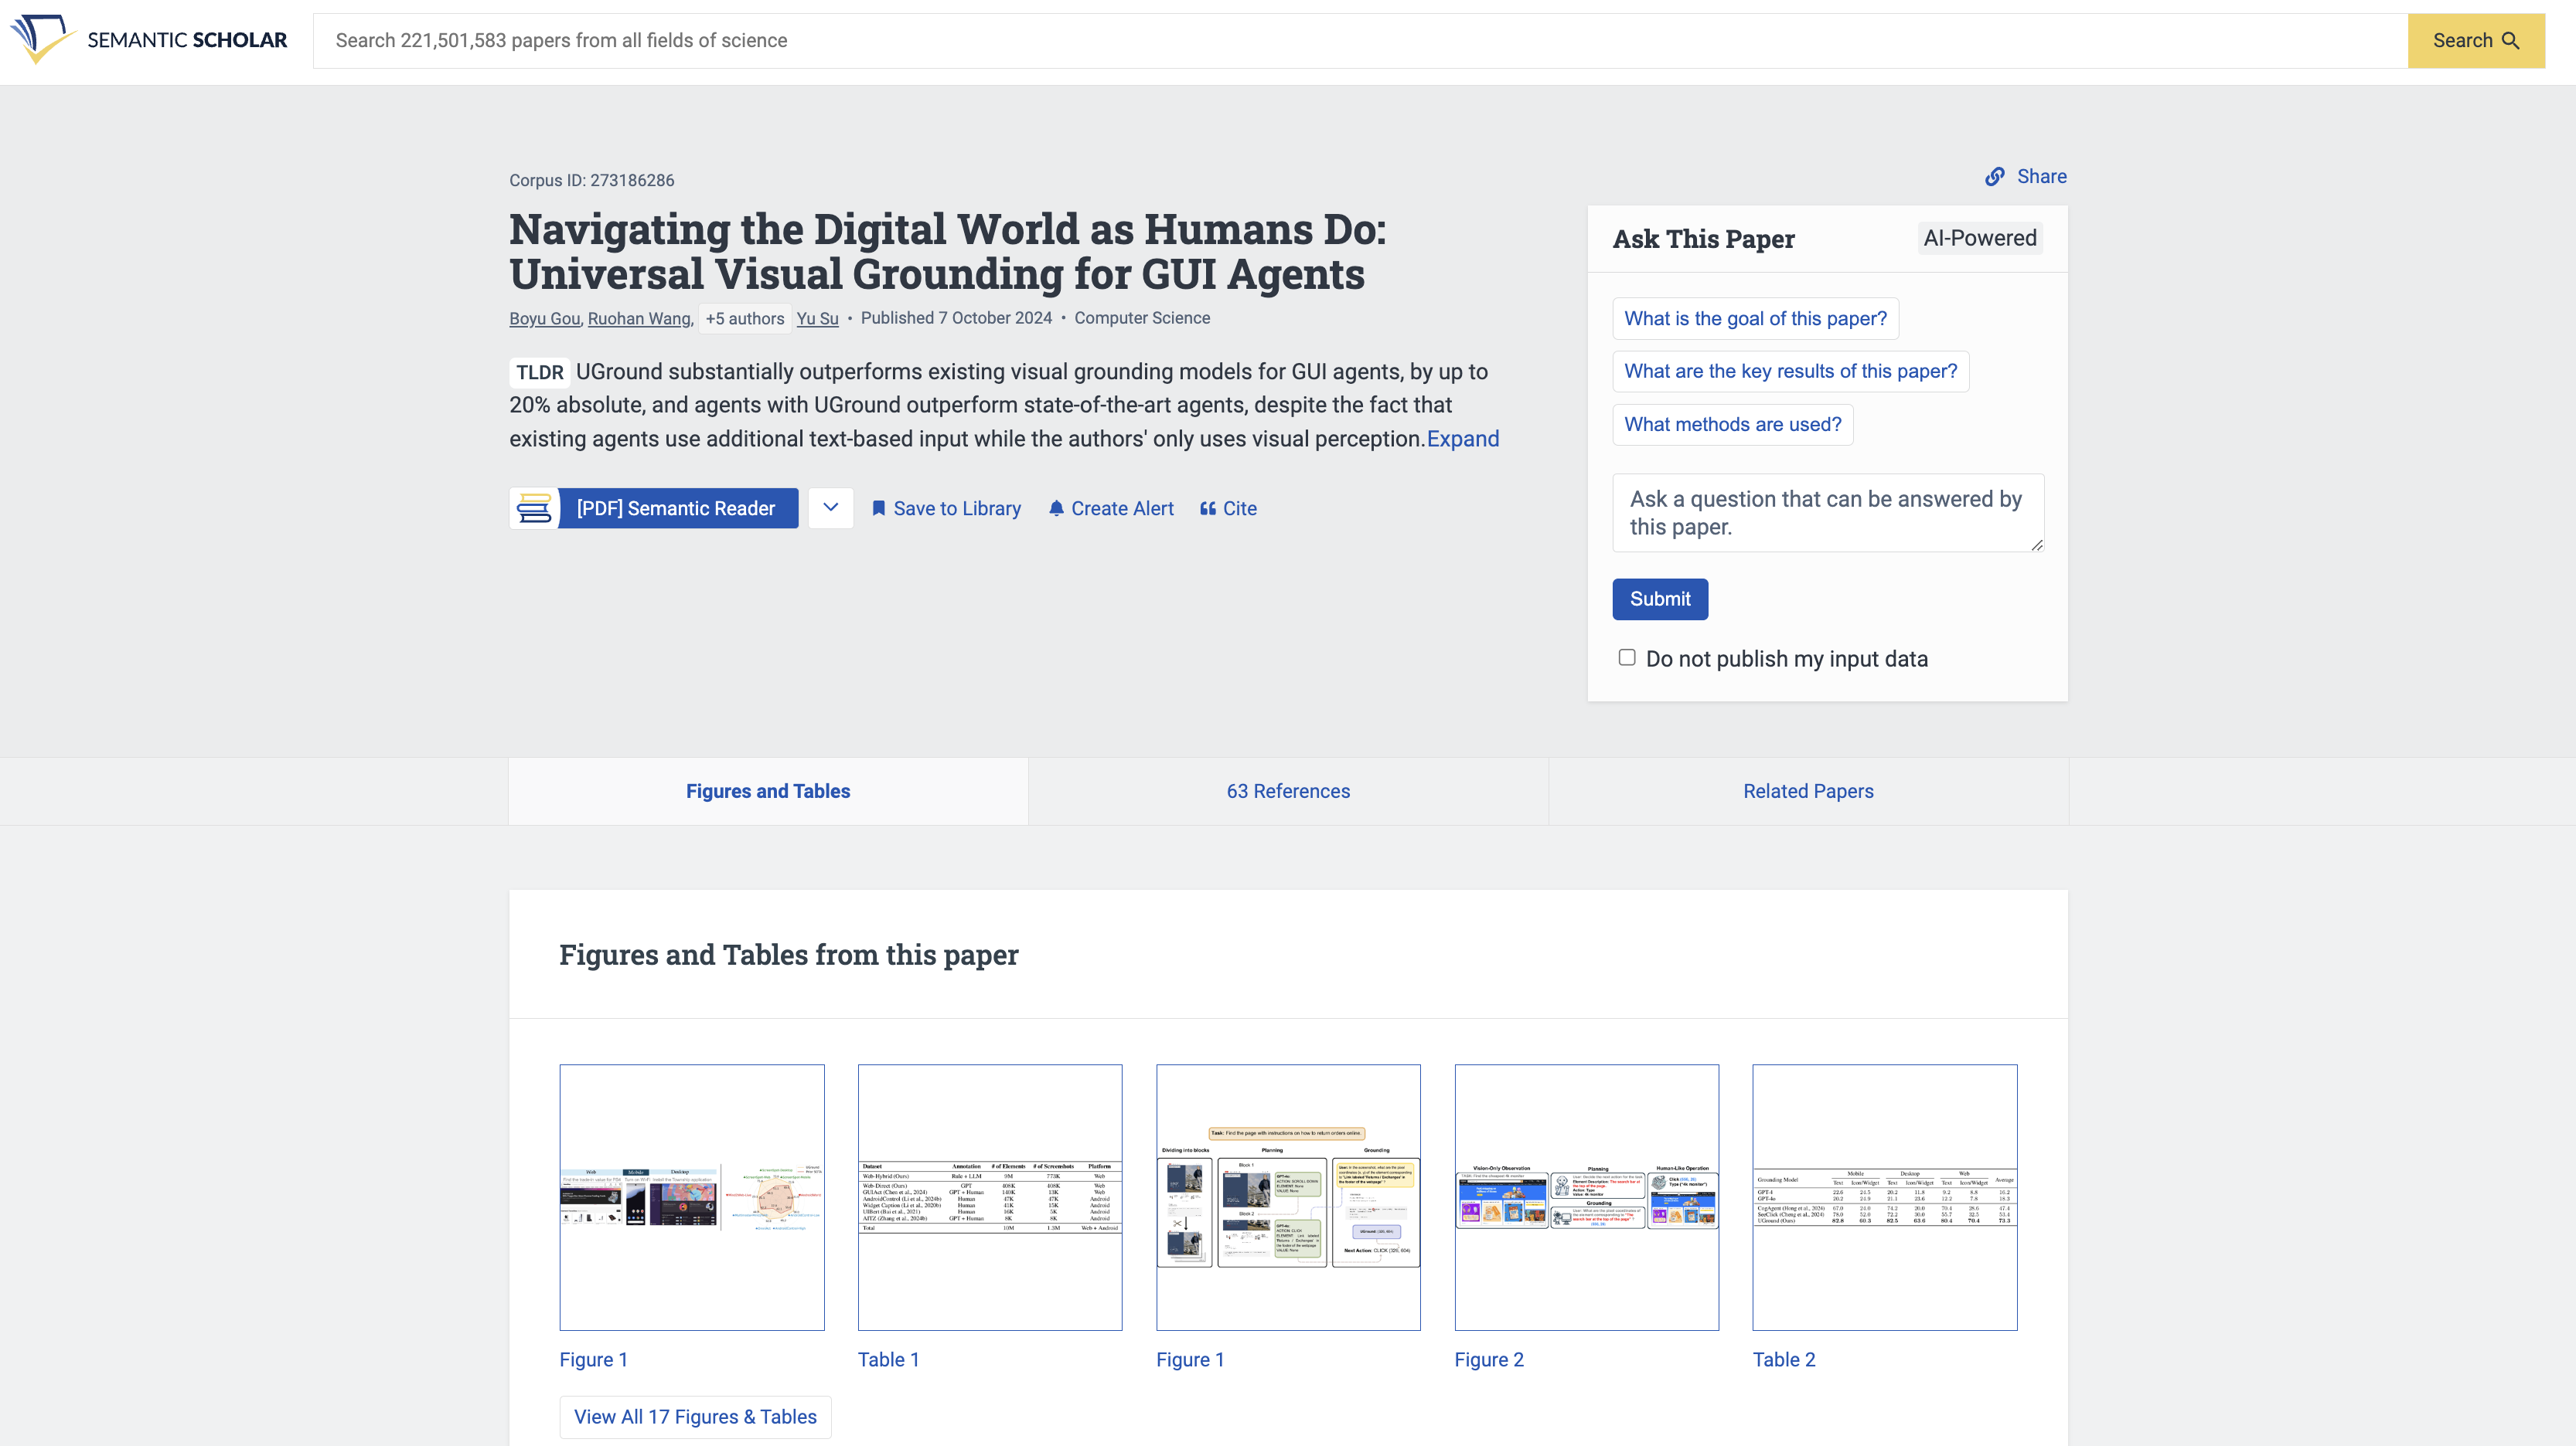Expand the '+5 authors' list
Viewport: 2576px width, 1446px height.
click(744, 317)
